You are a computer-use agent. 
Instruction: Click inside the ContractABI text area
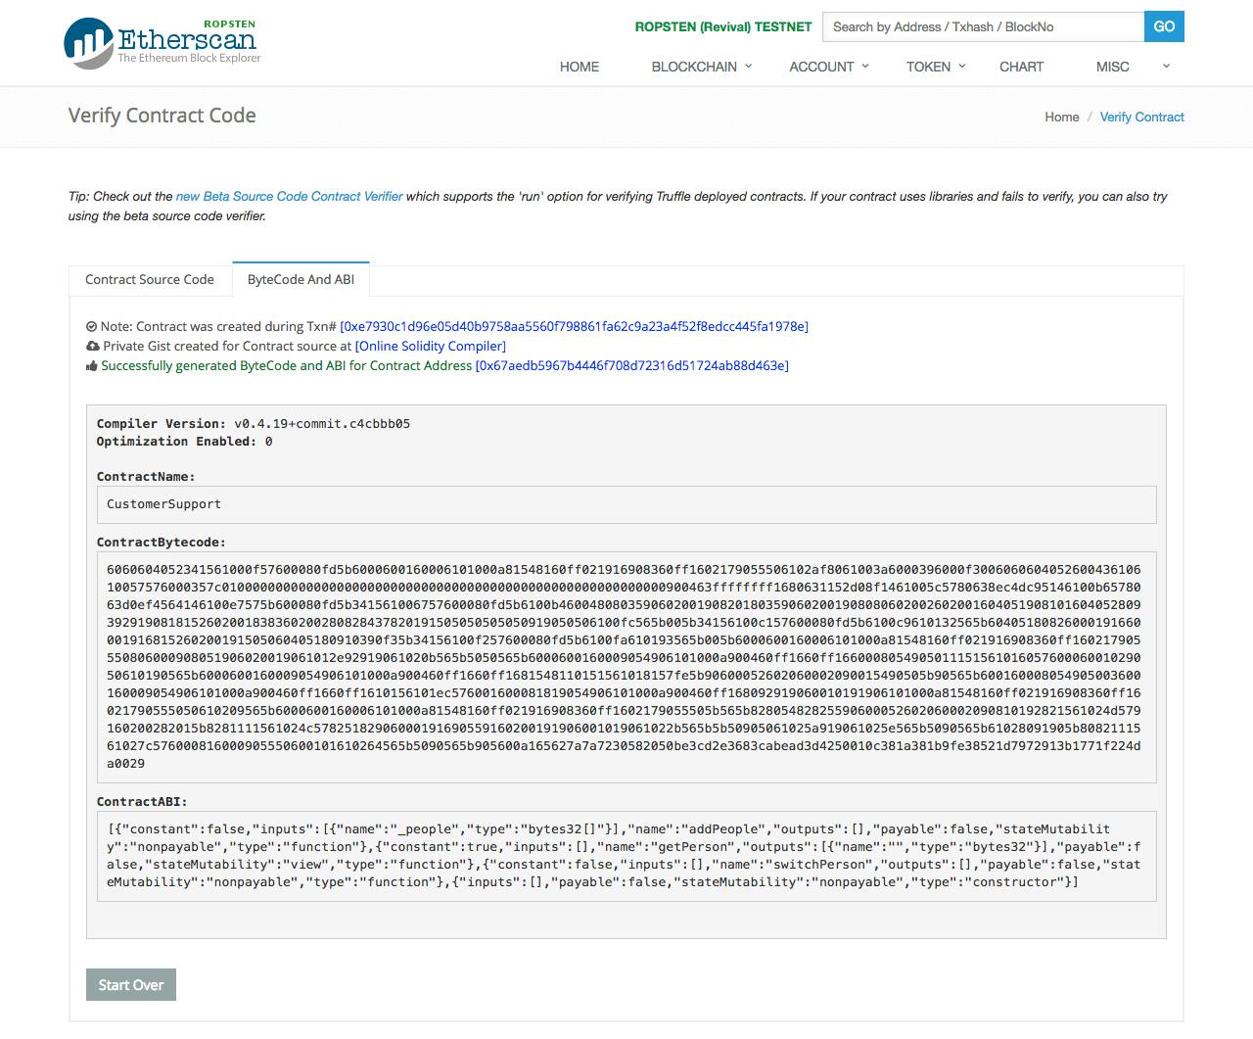point(626,855)
